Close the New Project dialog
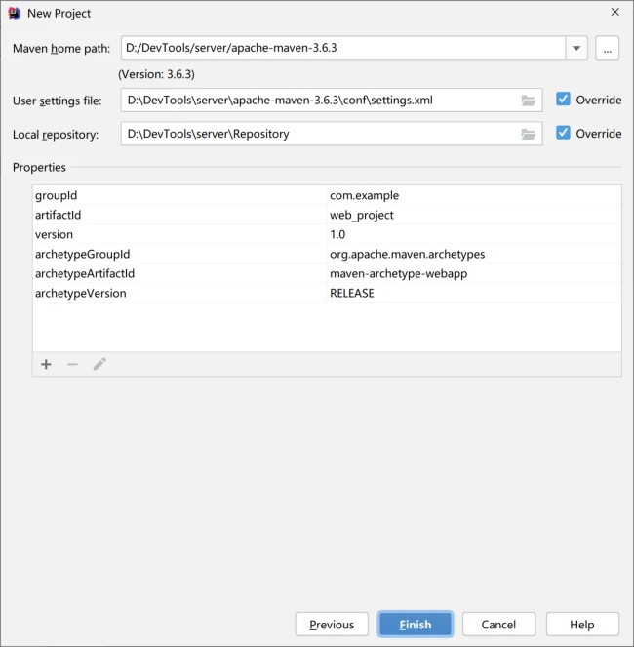The width and height of the screenshot is (634, 647). pos(614,13)
